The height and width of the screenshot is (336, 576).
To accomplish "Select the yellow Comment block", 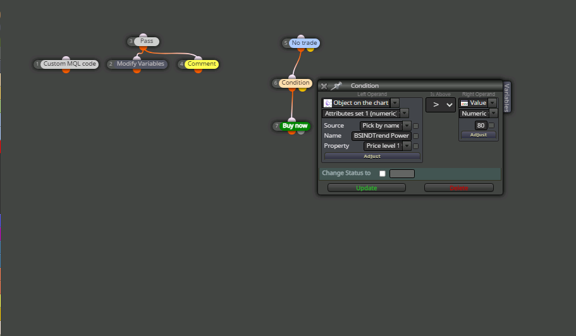I will click(202, 64).
